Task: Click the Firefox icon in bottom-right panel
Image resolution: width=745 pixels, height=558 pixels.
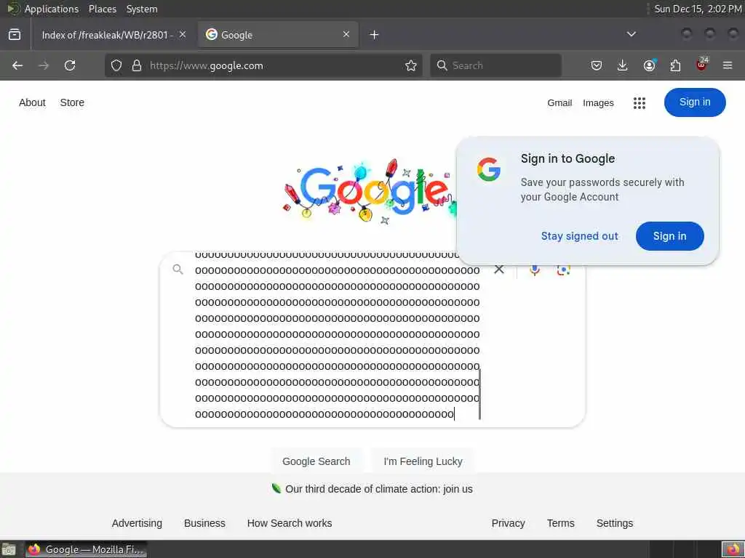Action: [x=733, y=549]
